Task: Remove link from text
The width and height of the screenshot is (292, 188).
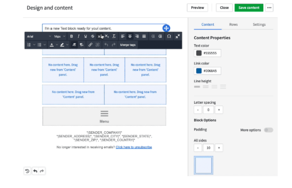Action: coord(97,45)
